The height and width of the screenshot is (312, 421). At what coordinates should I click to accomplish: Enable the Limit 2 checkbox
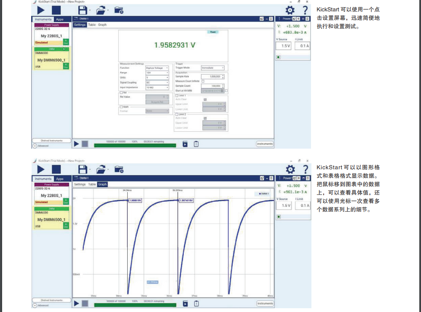point(177,115)
